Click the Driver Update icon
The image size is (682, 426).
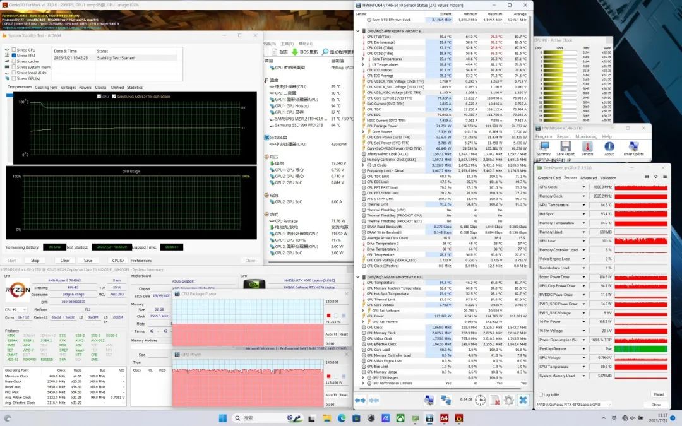633,147
